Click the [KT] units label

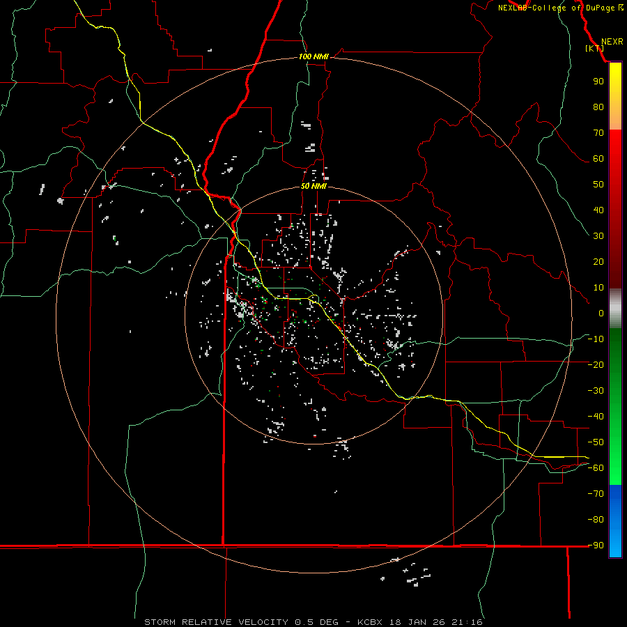click(x=595, y=48)
